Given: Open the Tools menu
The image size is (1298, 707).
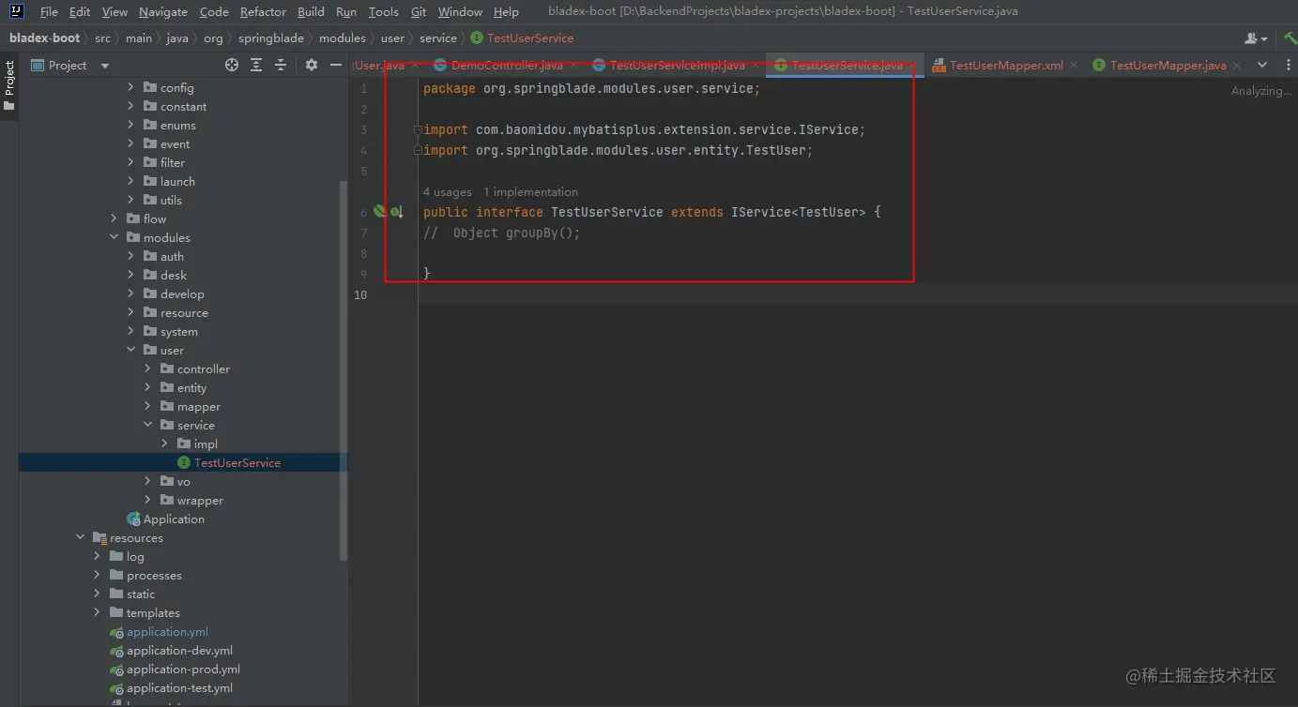Looking at the screenshot, I should [383, 12].
